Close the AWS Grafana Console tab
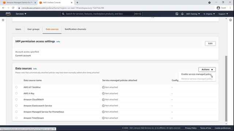The image size is (234, 131). point(72,3)
